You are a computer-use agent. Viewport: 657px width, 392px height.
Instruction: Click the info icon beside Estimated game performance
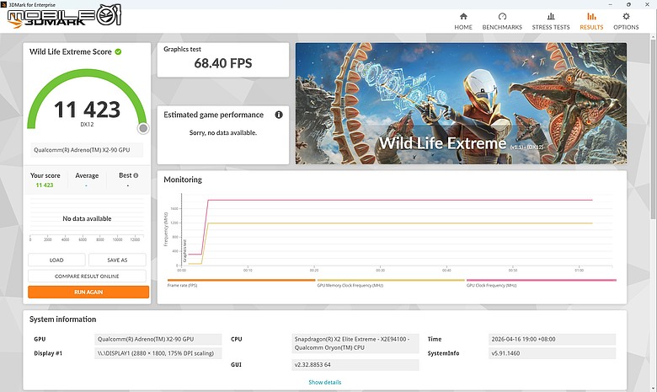click(x=279, y=115)
